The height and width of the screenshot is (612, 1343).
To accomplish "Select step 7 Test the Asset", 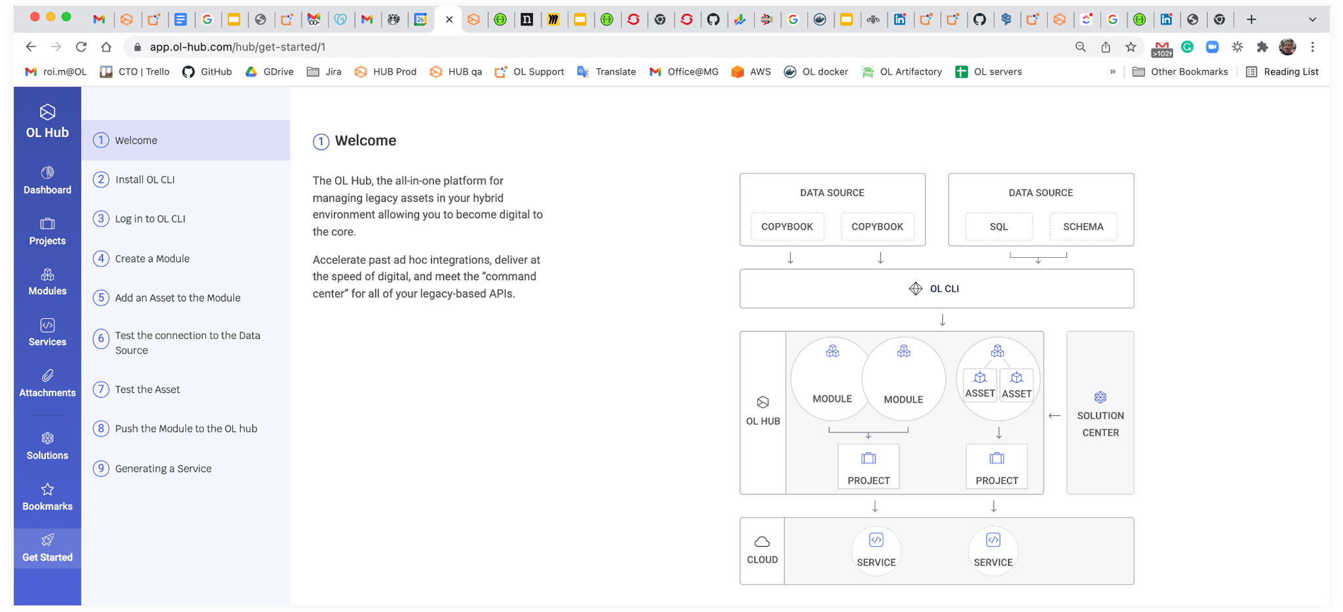I will pyautogui.click(x=186, y=390).
